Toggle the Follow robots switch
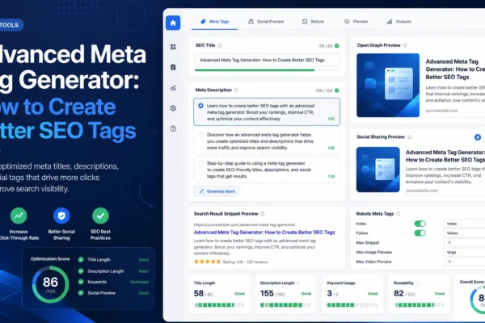 pos(420,233)
